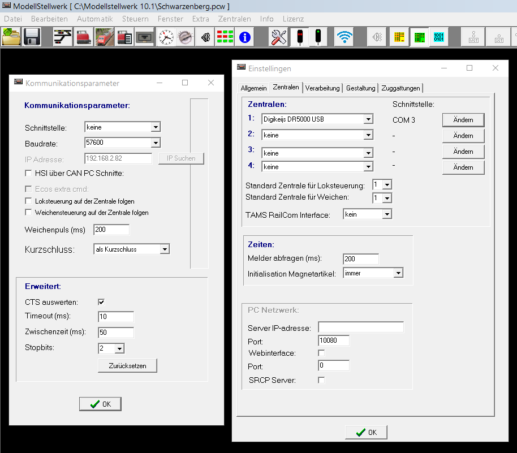517x453 pixels.
Task: Click the ModellStellwerk title bar app icon
Action: (x=7, y=6)
